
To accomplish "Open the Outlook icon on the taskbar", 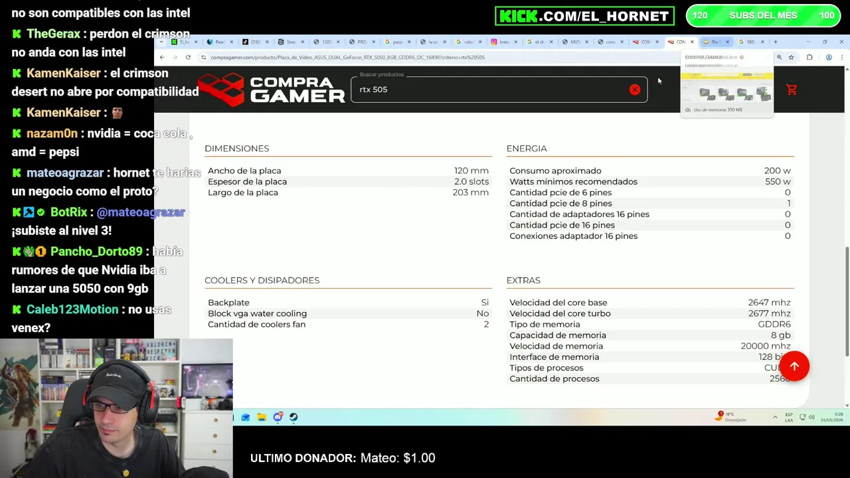I will pos(246,417).
